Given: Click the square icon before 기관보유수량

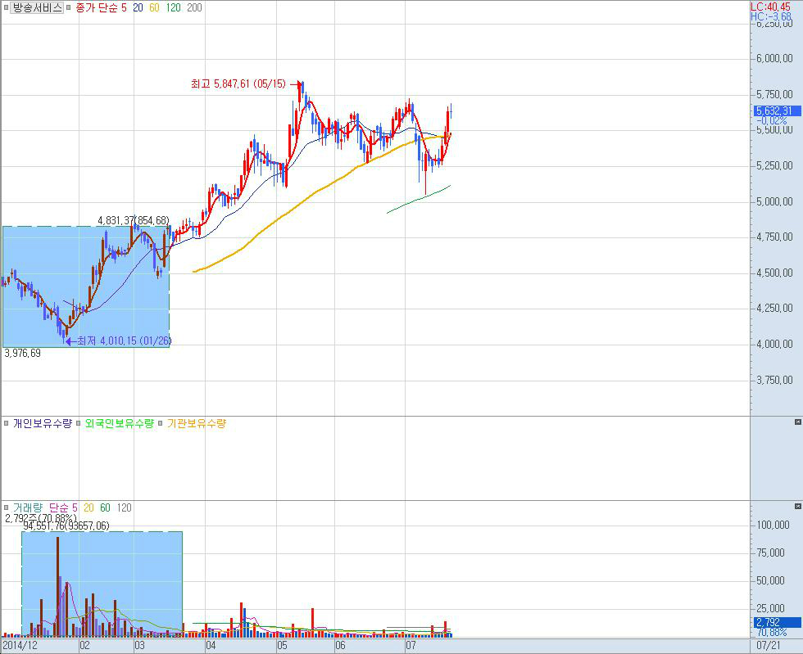Looking at the screenshot, I should 161,424.
